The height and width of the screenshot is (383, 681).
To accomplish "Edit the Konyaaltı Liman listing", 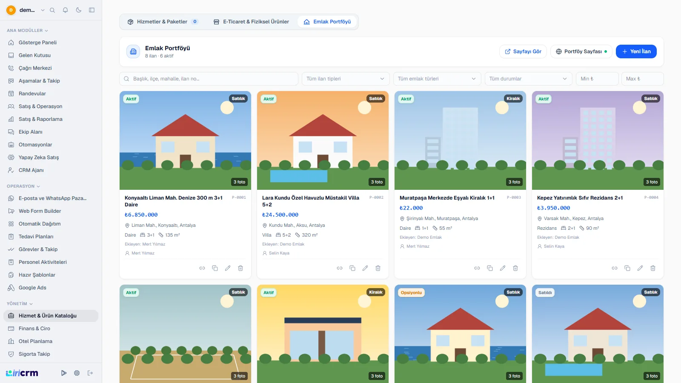I will tap(228, 268).
